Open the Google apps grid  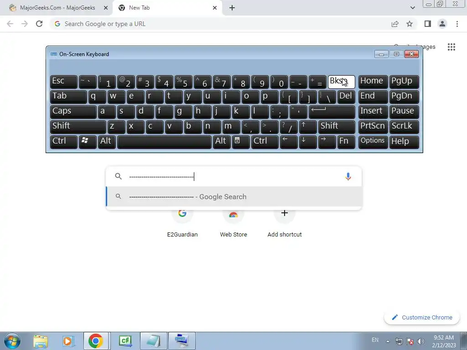click(451, 47)
